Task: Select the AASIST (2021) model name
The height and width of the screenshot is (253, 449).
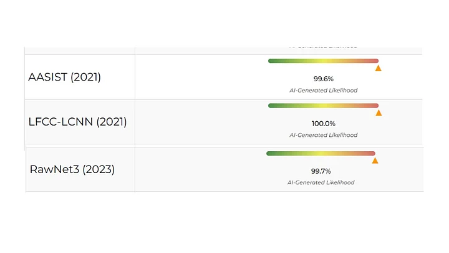Action: coord(64,77)
